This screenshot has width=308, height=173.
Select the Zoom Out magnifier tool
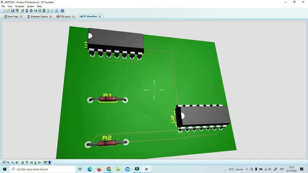pyautogui.click(x=12, y=162)
